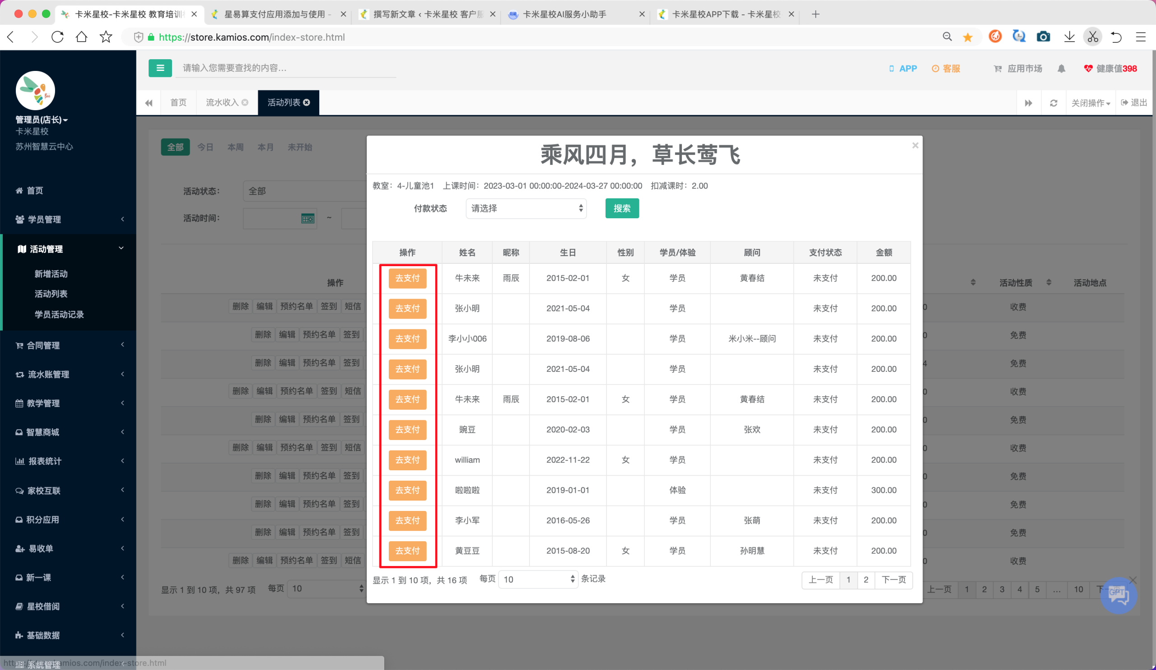The height and width of the screenshot is (670, 1156).
Task: Open the 管理员(店长) user dropdown
Action: 42,120
